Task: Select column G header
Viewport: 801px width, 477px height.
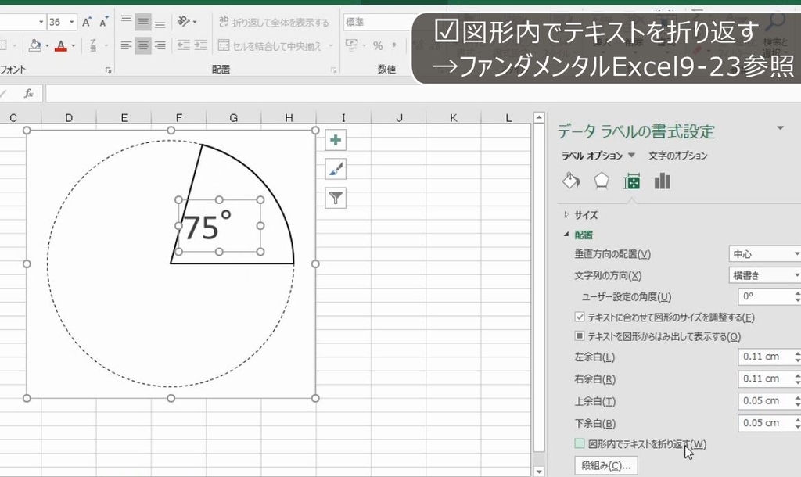Action: coord(233,117)
